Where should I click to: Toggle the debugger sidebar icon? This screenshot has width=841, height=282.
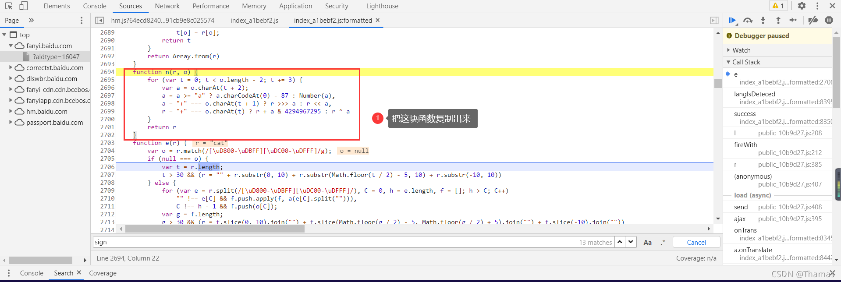714,21
